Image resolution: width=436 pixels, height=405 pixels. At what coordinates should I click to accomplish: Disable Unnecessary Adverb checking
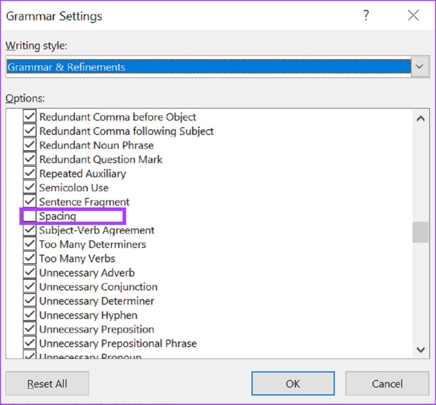coord(29,272)
